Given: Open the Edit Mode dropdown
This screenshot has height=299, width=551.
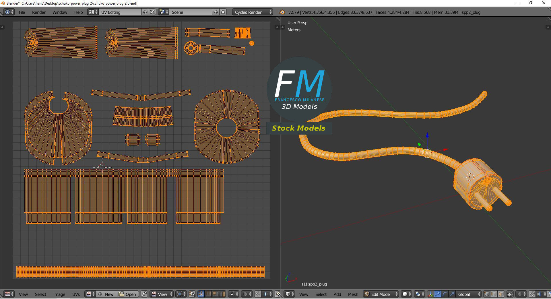Looking at the screenshot, I should click(381, 294).
